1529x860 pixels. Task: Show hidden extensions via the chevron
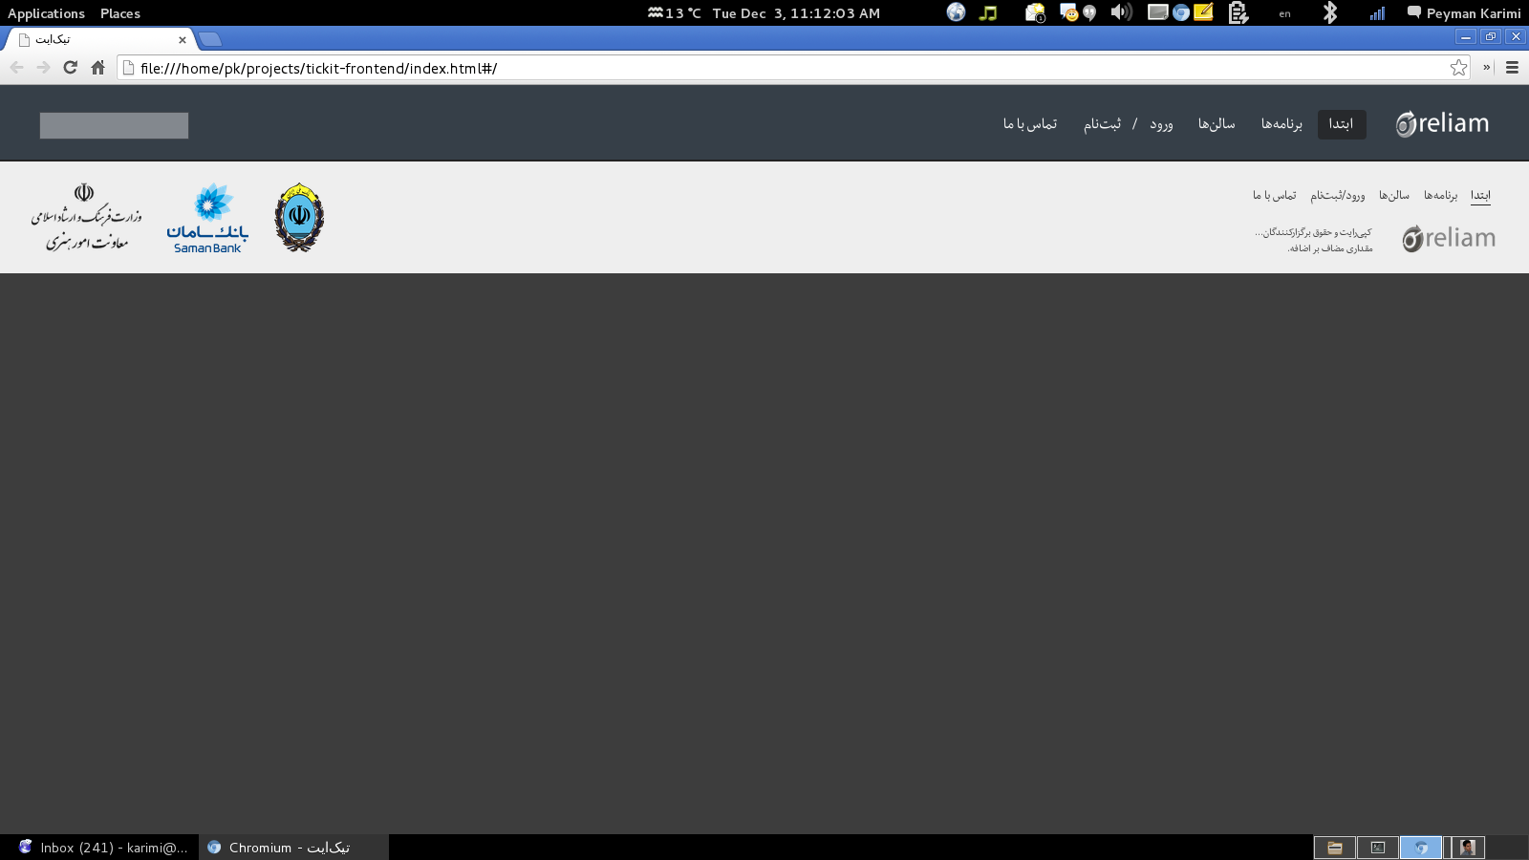coord(1486,67)
